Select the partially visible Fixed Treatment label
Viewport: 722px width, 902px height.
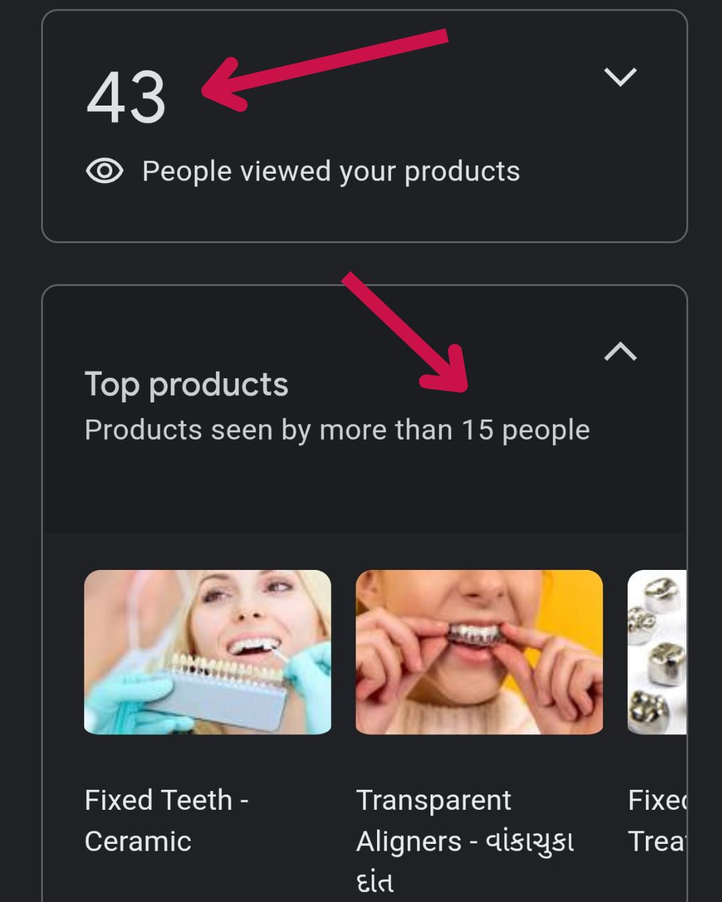click(657, 820)
